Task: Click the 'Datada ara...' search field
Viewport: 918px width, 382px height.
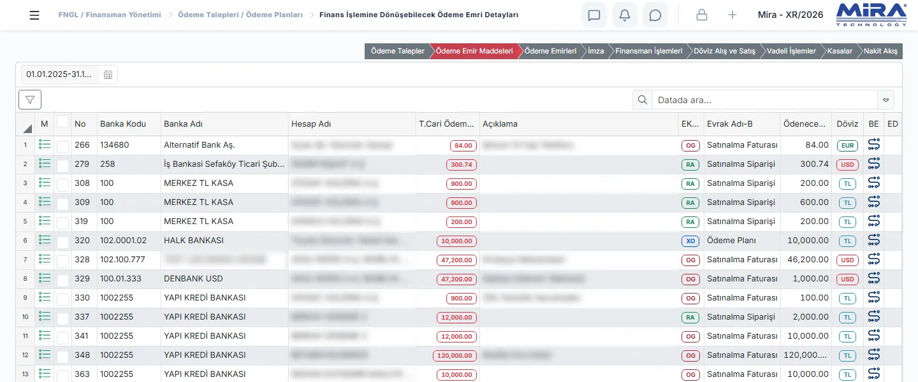Action: (765, 100)
